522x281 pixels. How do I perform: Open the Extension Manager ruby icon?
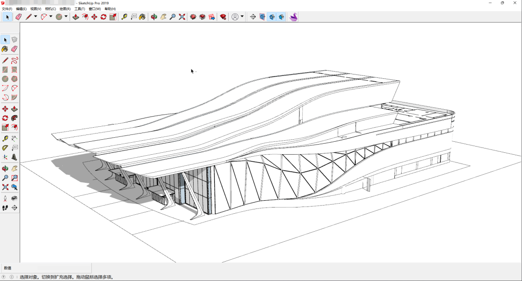[x=223, y=17]
